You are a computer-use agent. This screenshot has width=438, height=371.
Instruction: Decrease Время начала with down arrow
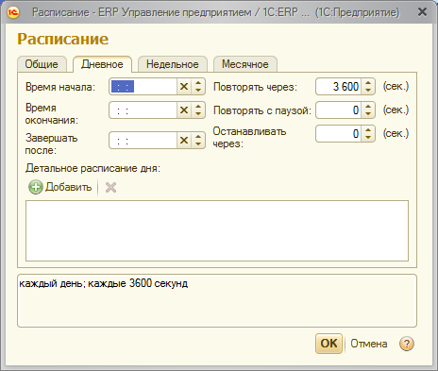[198, 90]
